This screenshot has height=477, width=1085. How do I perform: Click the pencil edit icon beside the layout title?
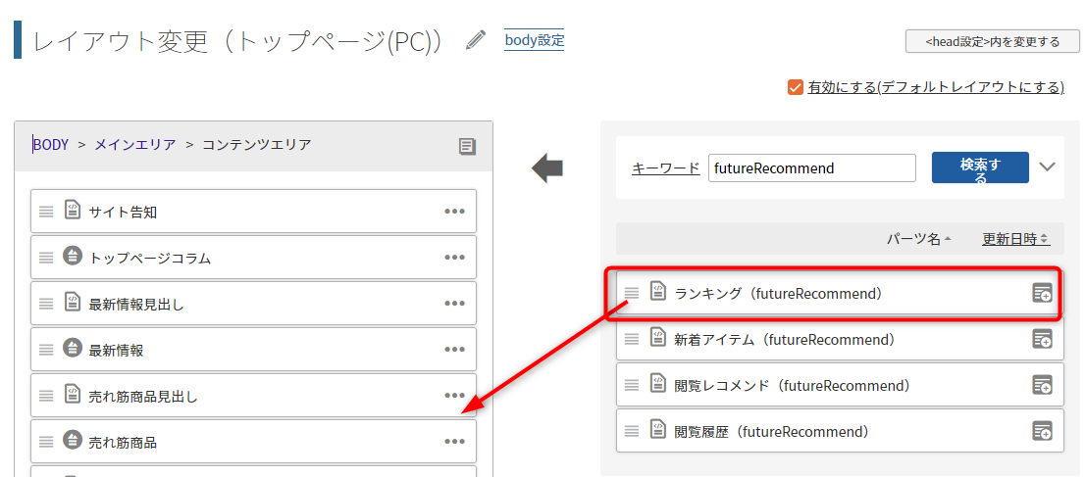pos(476,41)
